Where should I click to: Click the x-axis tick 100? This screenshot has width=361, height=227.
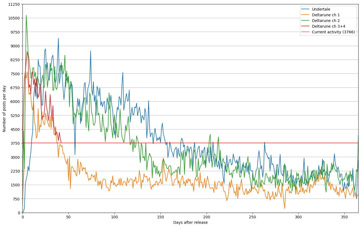(x=115, y=217)
